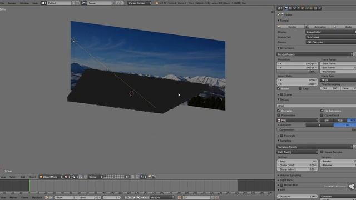Click the viewport shading icon

pyautogui.click(x=67, y=177)
